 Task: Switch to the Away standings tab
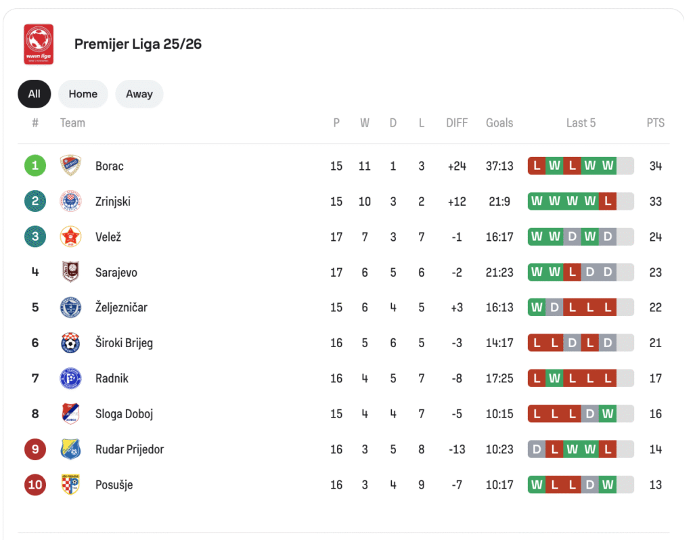139,94
